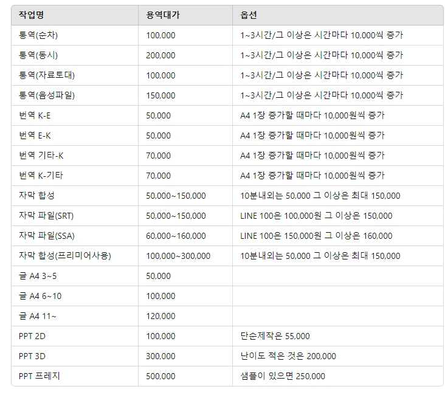Click the 옵션 column header
The width and height of the screenshot is (445, 395).
pyautogui.click(x=248, y=15)
